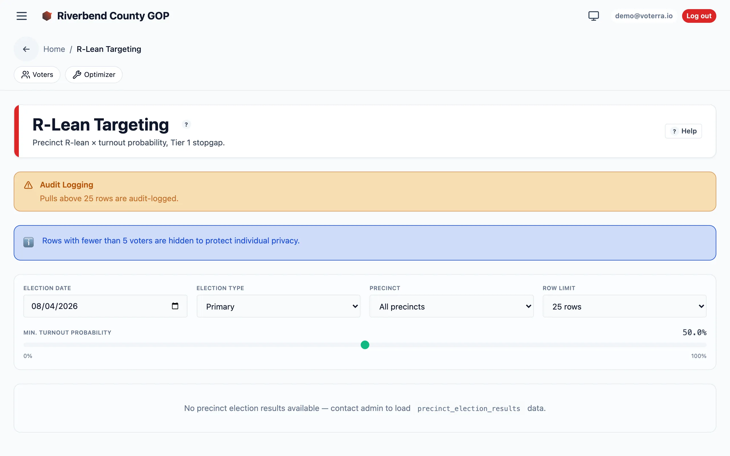The height and width of the screenshot is (456, 730).
Task: Click the R-Lean Targeting breadcrumb item
Action: coord(109,49)
